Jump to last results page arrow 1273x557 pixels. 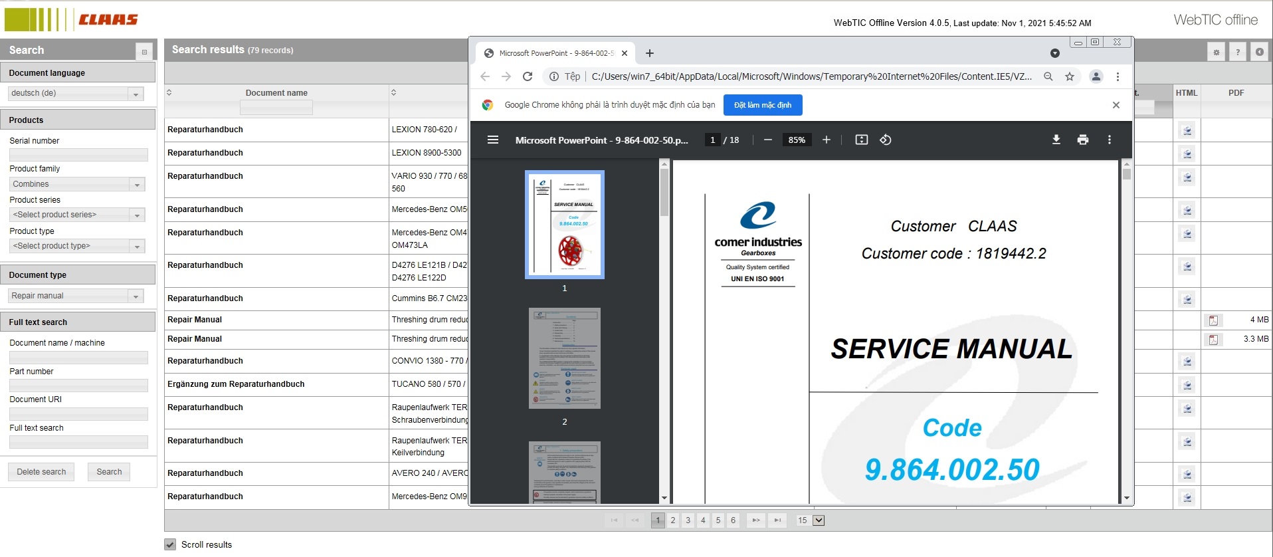pos(777,520)
